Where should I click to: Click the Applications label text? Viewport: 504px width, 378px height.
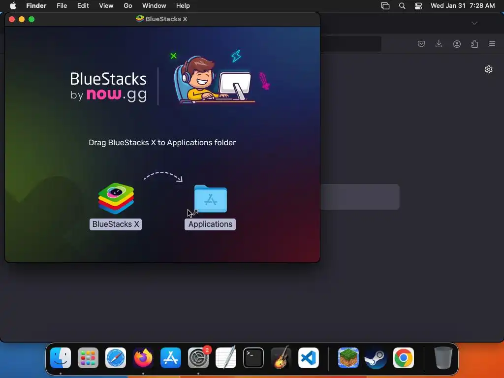click(210, 224)
